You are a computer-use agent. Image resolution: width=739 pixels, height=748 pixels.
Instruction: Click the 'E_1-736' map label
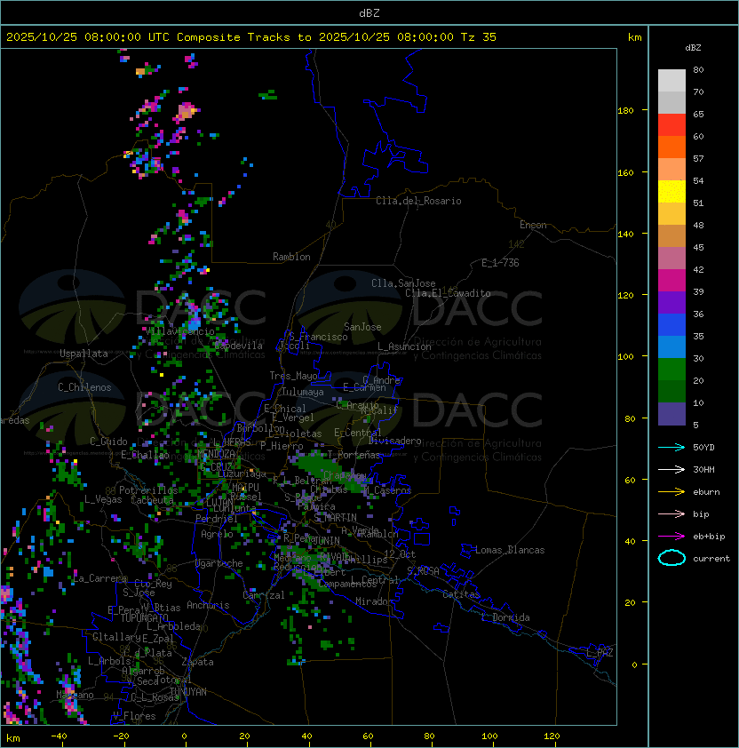pos(500,263)
